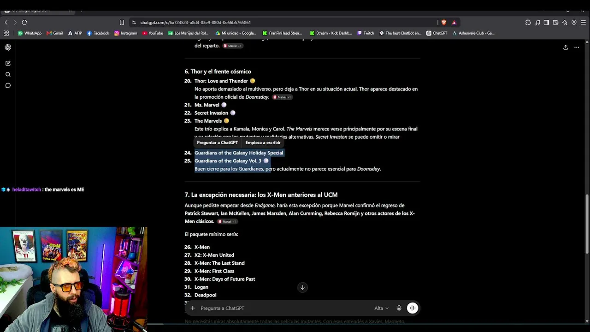
Task: Open the apps grid in bookmarks bar
Action: (x=6, y=33)
